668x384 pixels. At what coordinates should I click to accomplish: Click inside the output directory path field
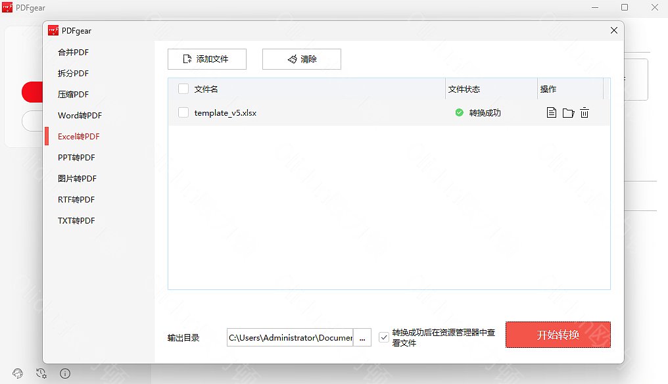[289, 337]
